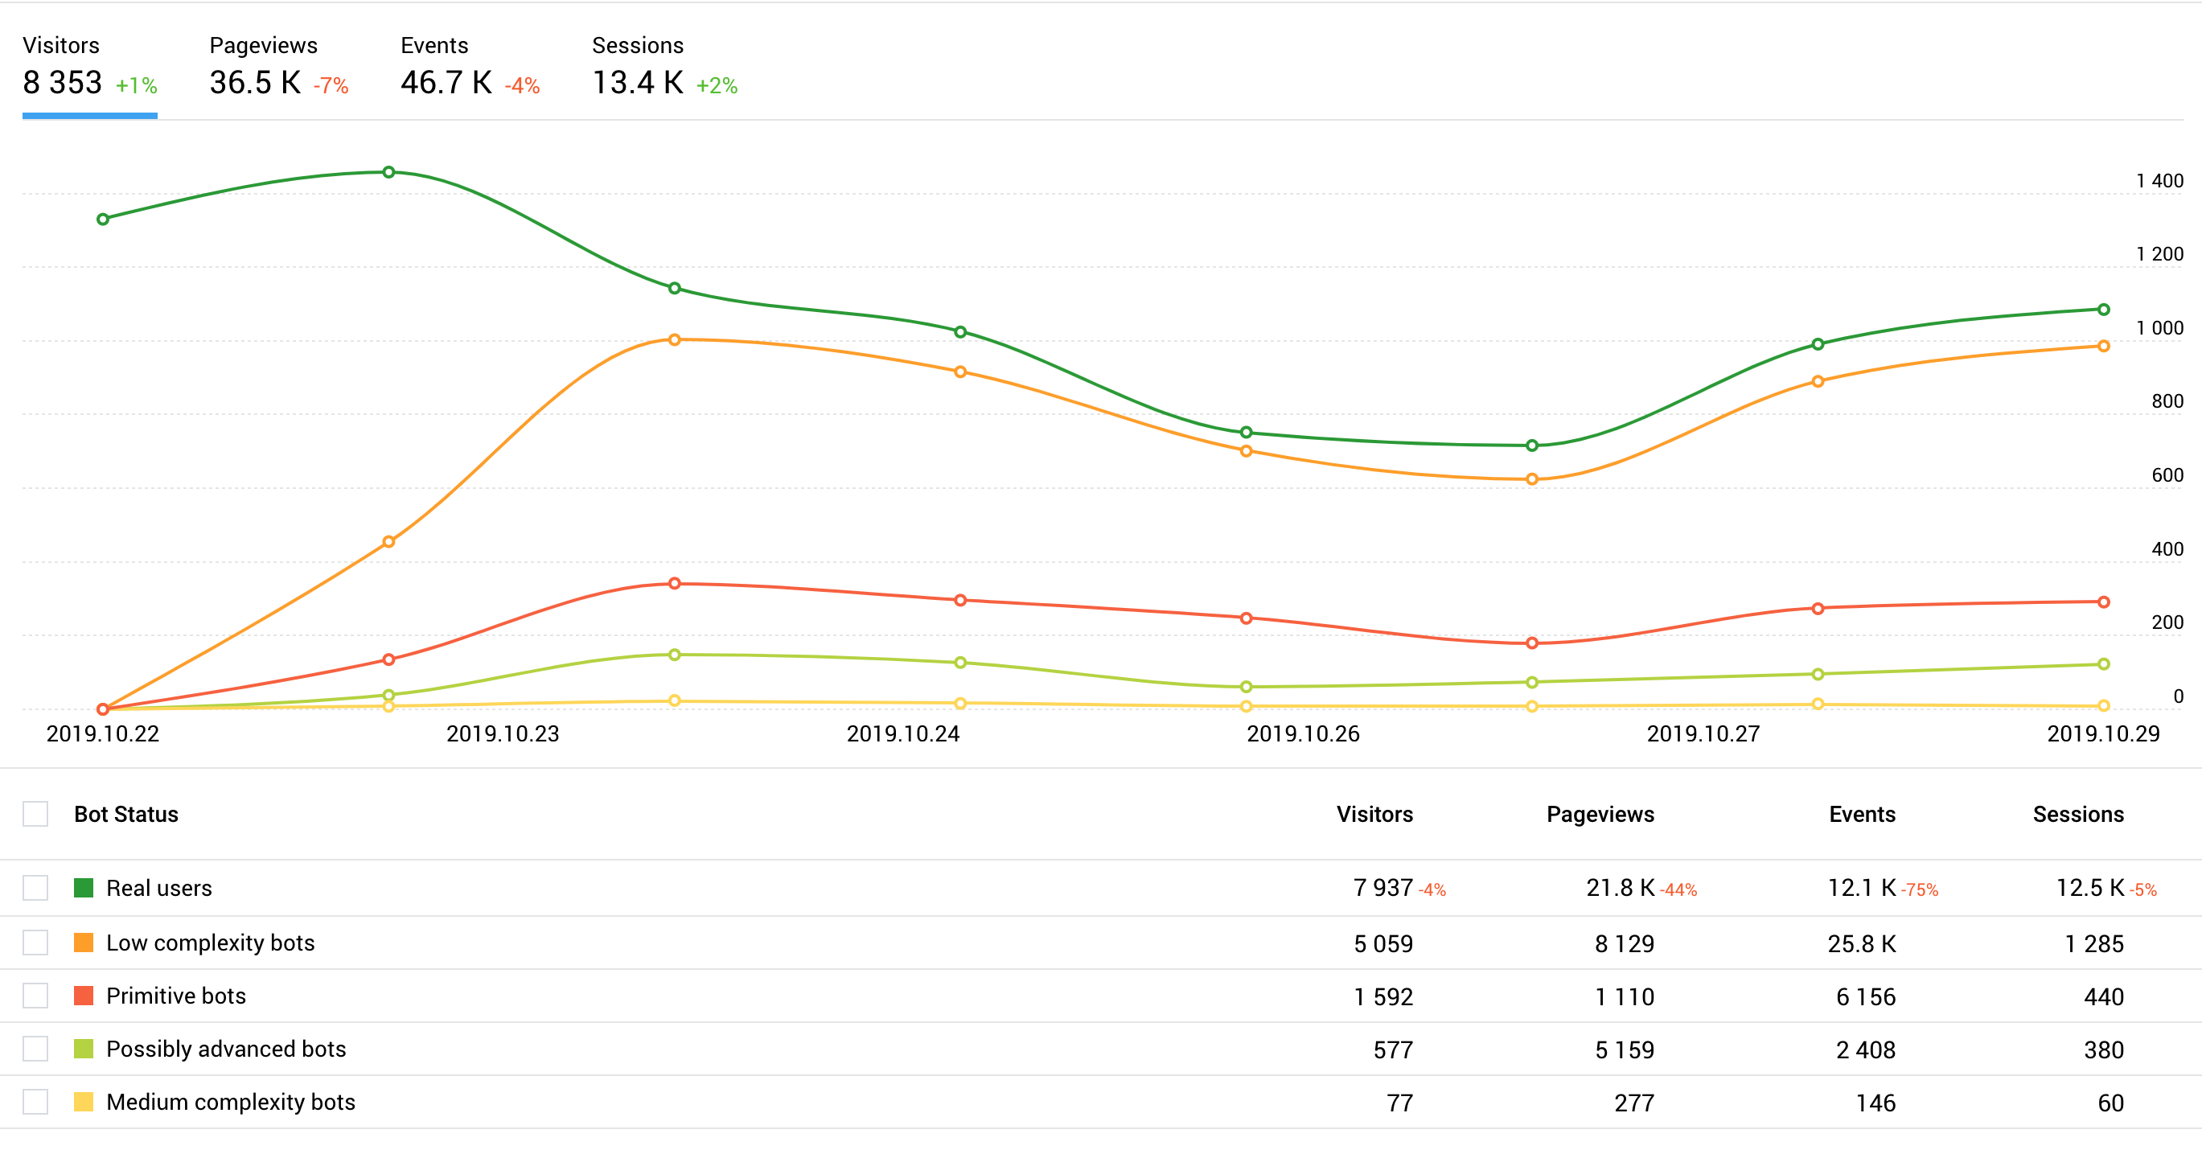Click the red Primitive bots swatch
The width and height of the screenshot is (2202, 1150).
[x=84, y=996]
